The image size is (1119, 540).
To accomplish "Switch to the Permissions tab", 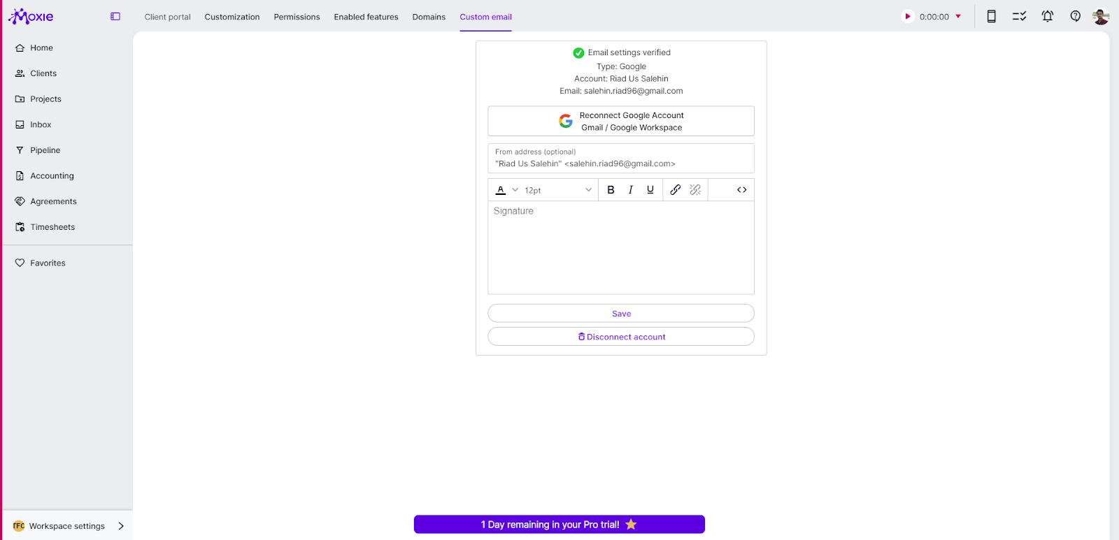I will point(297,17).
